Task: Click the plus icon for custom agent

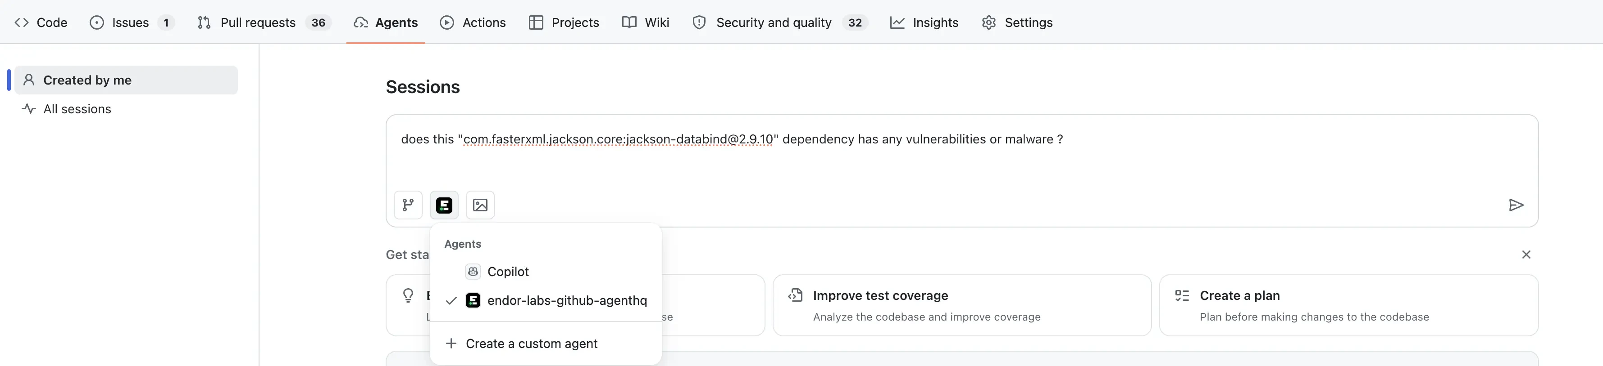Action: pos(451,344)
